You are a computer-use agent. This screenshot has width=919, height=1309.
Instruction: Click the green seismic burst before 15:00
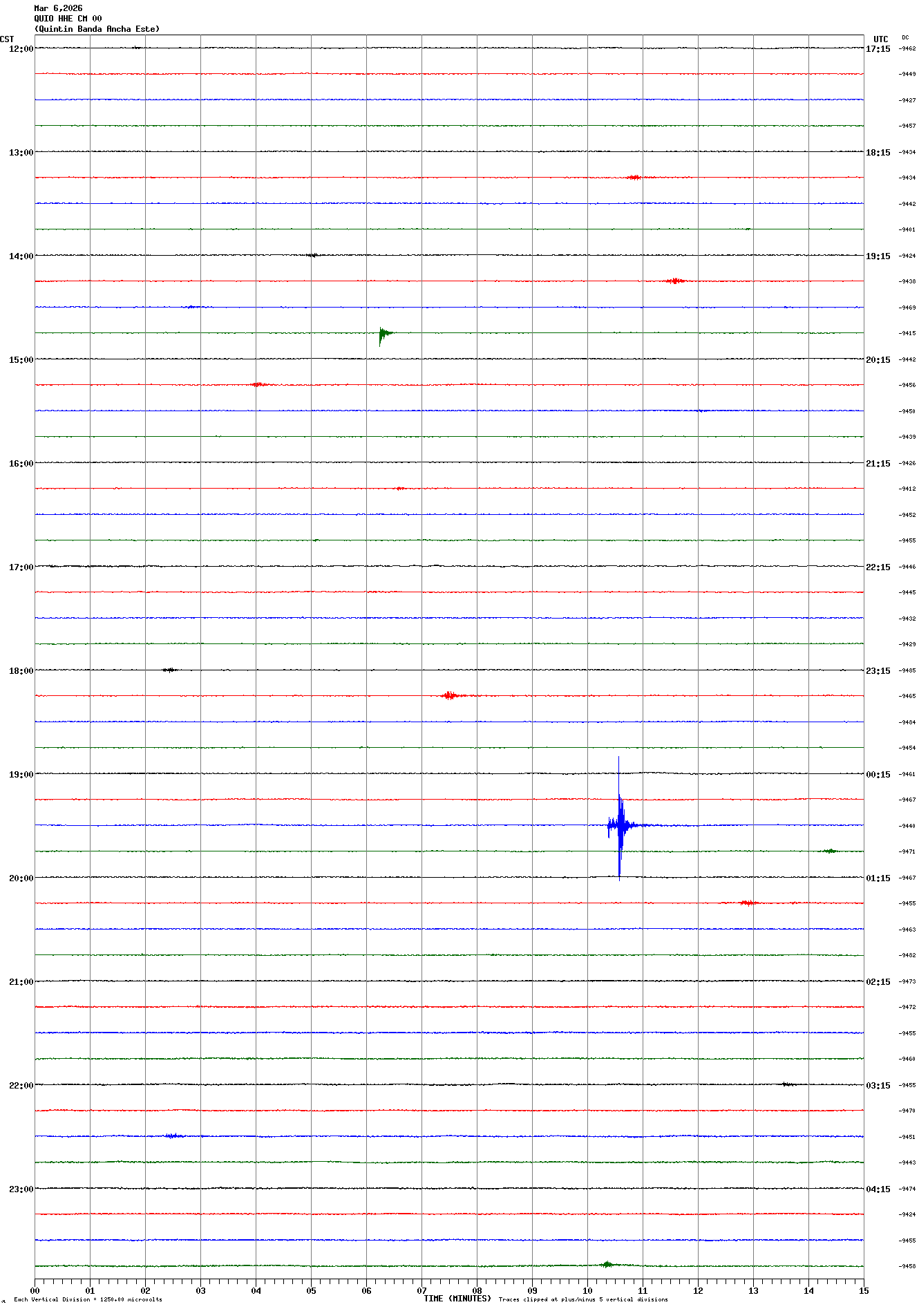pos(383,334)
